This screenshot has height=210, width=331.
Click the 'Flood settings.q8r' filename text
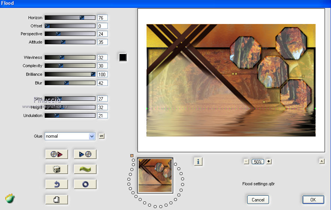(258, 184)
